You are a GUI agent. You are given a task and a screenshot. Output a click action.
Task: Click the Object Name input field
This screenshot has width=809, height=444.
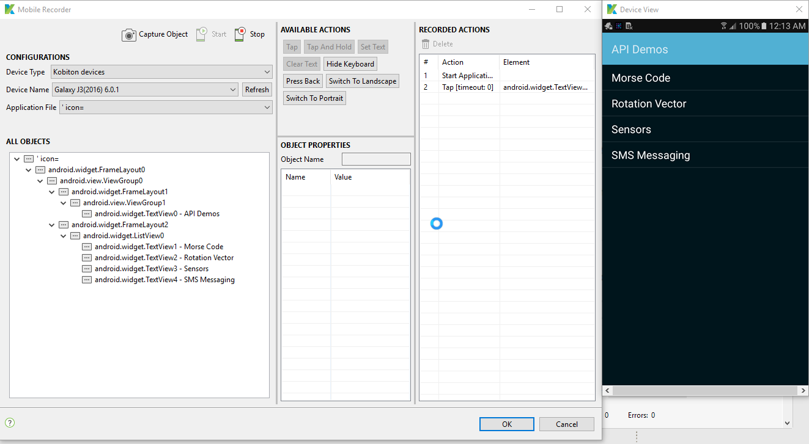tap(375, 159)
